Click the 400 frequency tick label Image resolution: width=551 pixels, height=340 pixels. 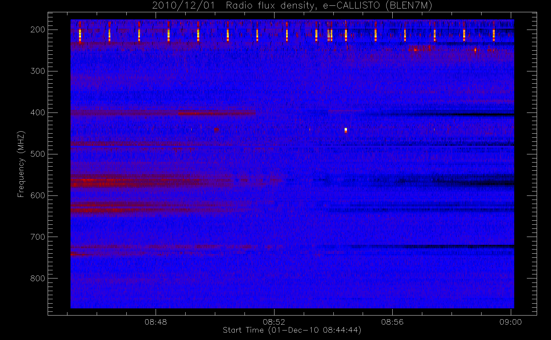pos(38,113)
